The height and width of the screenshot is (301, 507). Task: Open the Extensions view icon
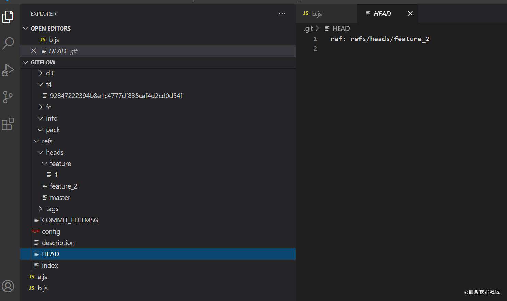click(x=8, y=124)
